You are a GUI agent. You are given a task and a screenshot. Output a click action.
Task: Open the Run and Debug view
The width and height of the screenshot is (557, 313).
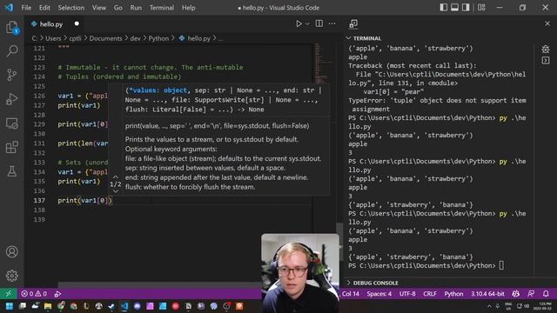(x=12, y=99)
